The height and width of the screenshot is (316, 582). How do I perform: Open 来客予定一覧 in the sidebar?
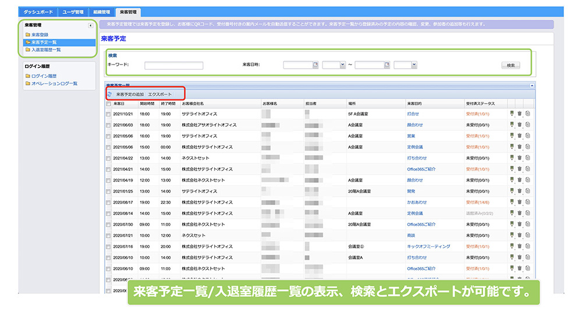click(44, 42)
